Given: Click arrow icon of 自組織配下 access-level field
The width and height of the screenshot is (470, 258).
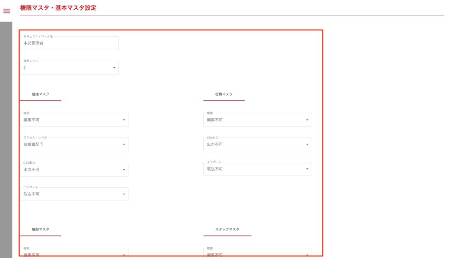Looking at the screenshot, I should tap(124, 145).
